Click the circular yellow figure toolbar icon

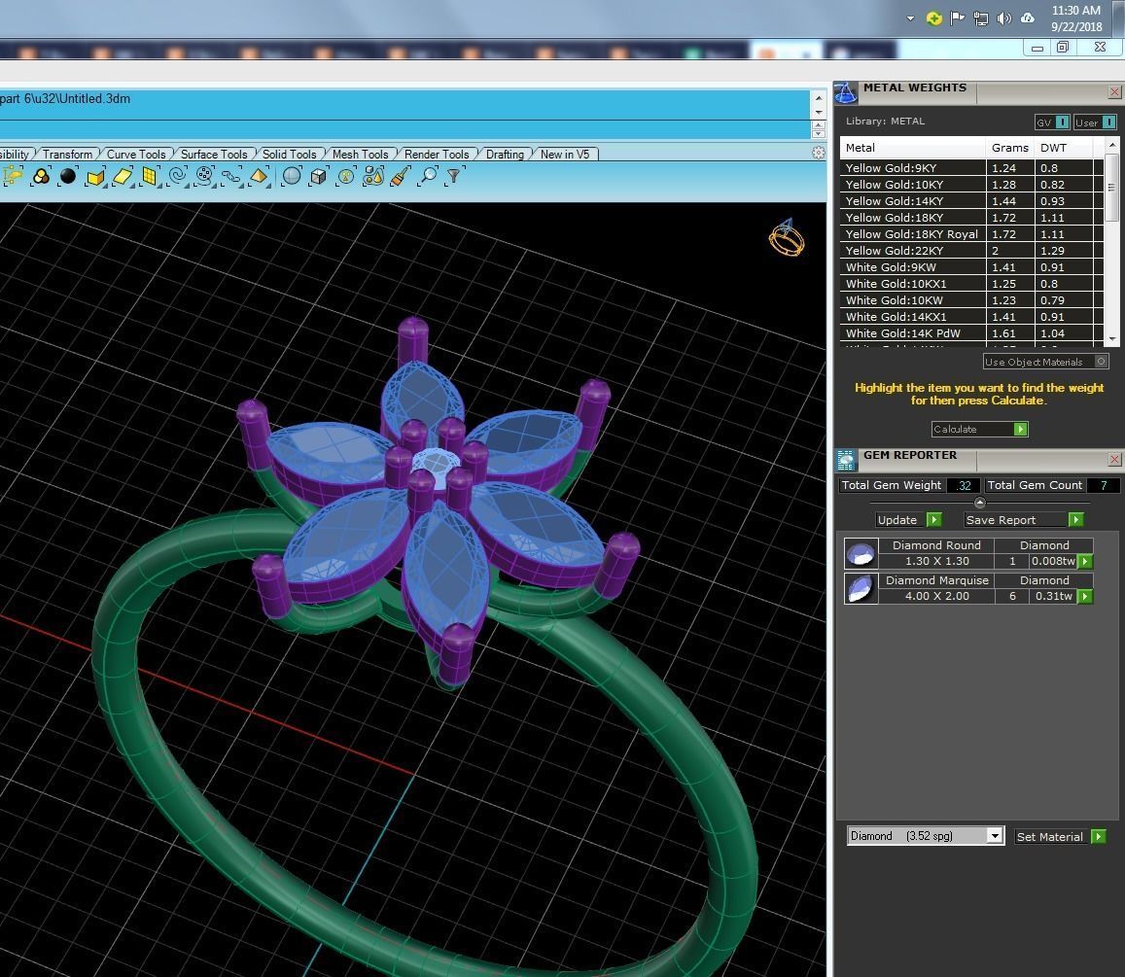(x=346, y=176)
